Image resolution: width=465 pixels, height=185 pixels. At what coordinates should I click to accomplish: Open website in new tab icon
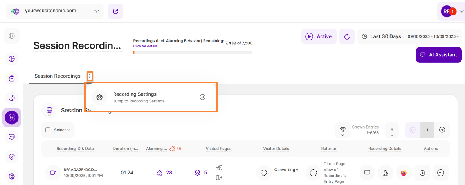tap(115, 11)
